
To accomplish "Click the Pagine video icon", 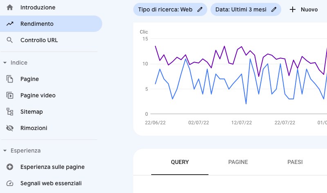I will (x=10, y=95).
